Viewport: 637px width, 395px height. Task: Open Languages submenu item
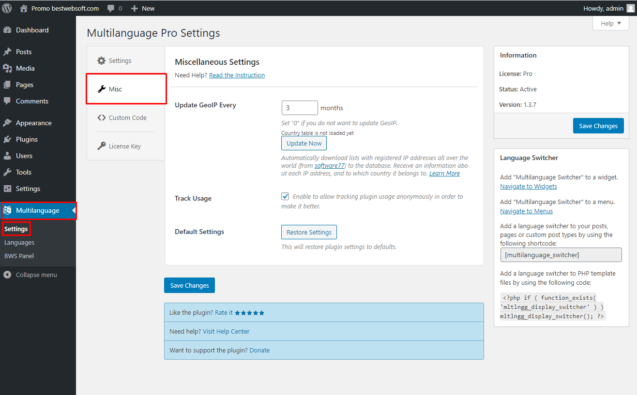click(x=19, y=242)
